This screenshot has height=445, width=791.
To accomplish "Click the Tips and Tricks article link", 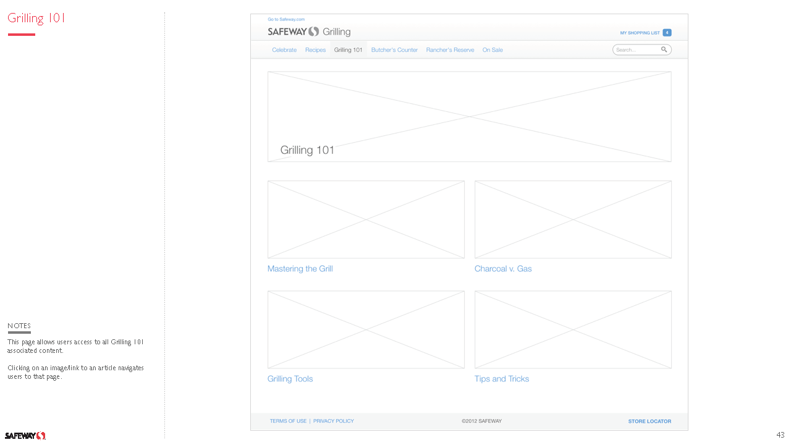I will [x=502, y=379].
